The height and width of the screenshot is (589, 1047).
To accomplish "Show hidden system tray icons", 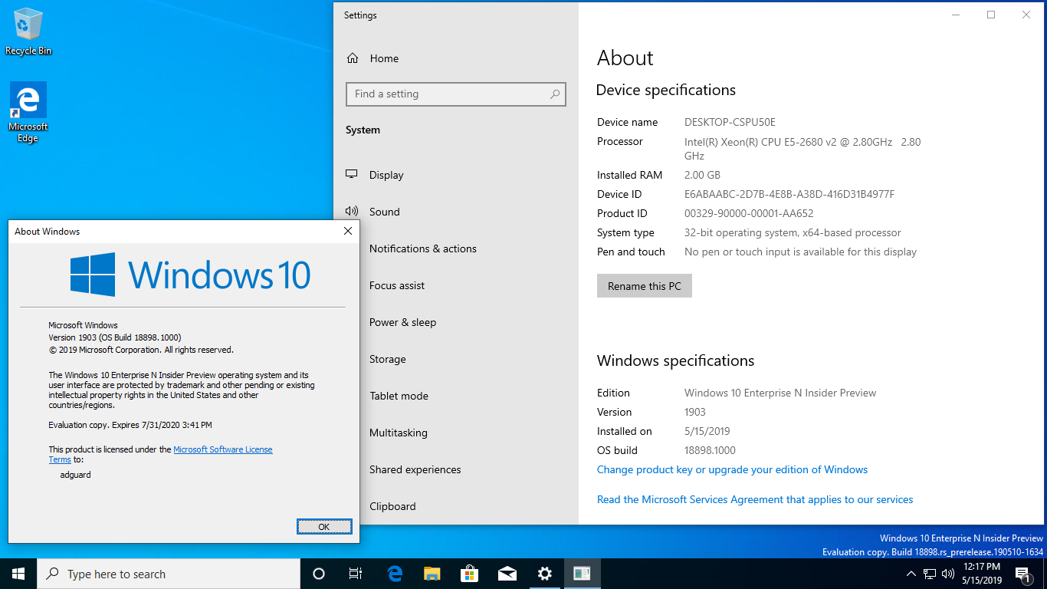I will pyautogui.click(x=911, y=574).
